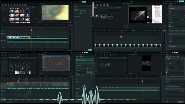Open Filters library in top-left Filmora window
This screenshot has width=185, height=104.
(x=20, y=5)
